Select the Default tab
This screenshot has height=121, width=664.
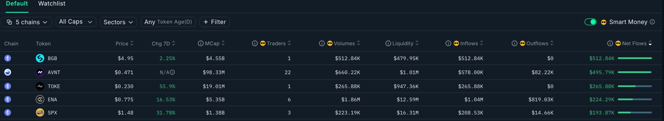(17, 4)
